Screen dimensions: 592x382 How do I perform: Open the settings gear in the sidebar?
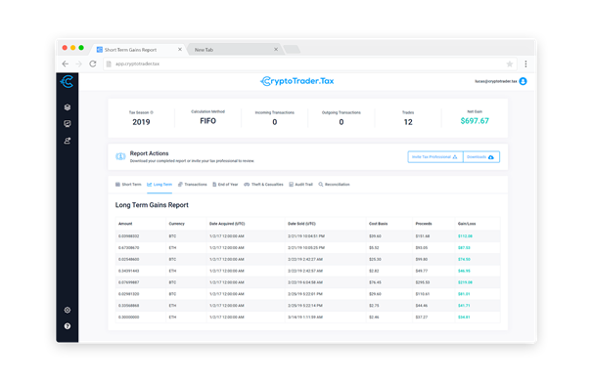tap(68, 310)
